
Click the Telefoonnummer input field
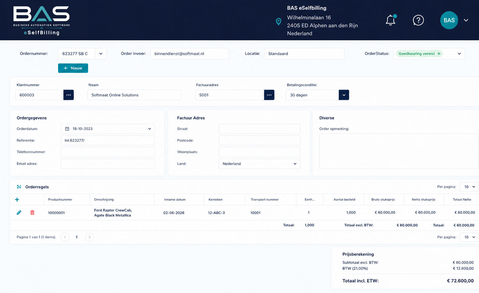coord(108,152)
